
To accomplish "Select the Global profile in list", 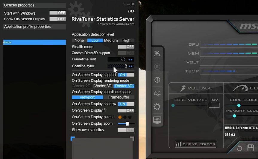I will pos(34,42).
